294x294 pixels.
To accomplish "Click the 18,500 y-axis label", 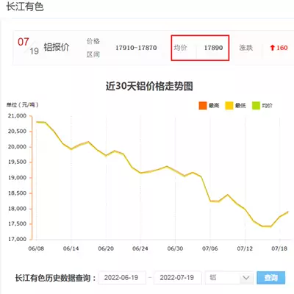I will click(17, 193).
